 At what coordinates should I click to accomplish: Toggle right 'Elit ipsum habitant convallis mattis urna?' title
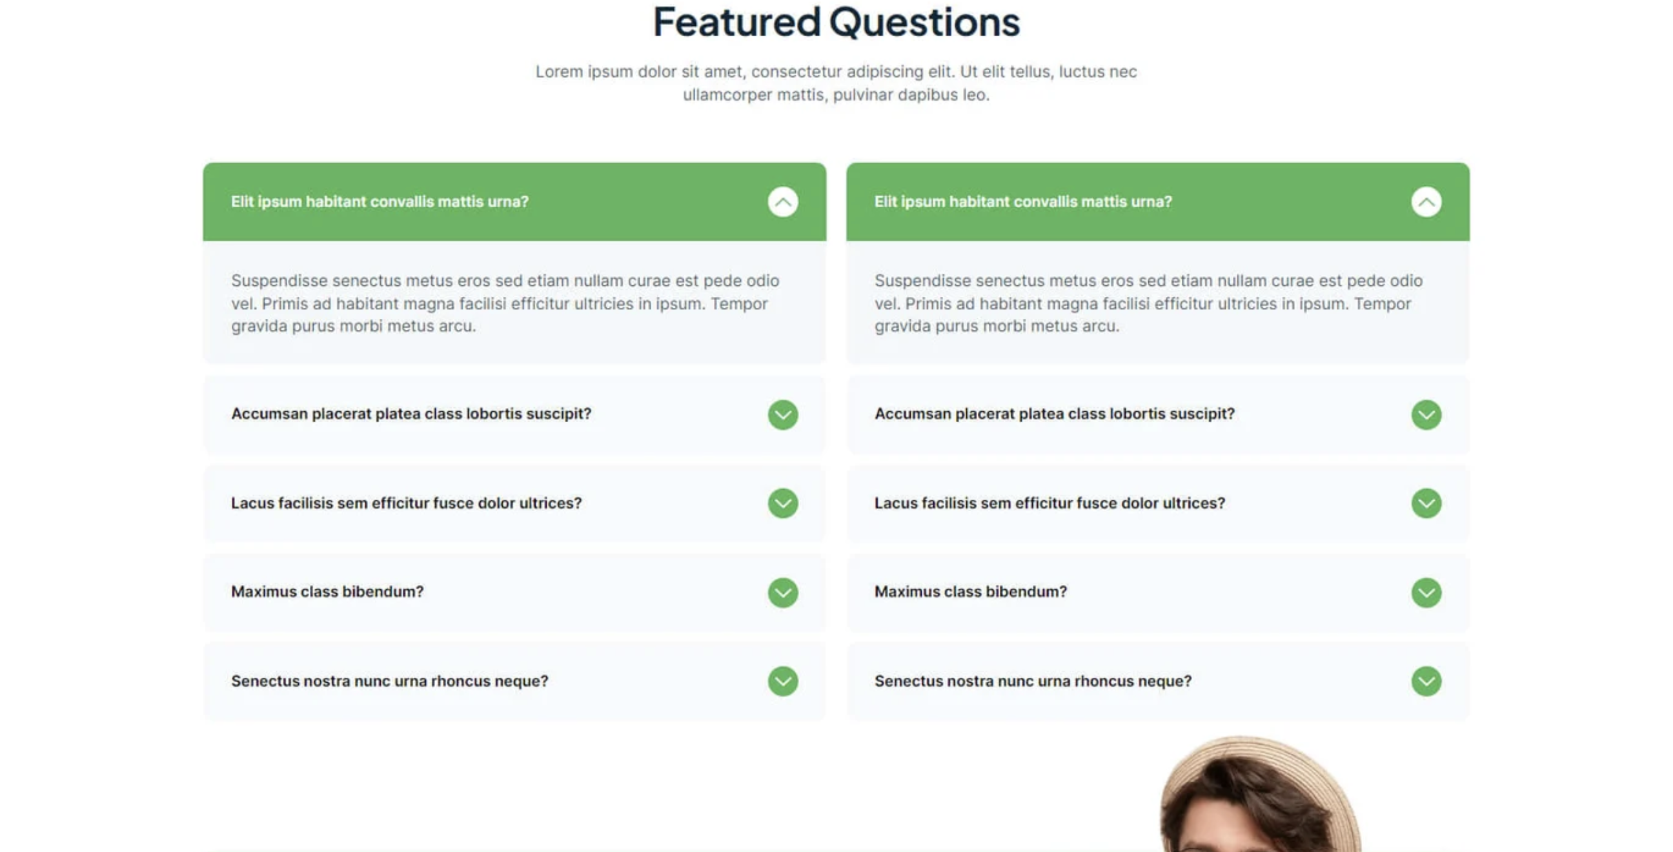(x=1023, y=202)
